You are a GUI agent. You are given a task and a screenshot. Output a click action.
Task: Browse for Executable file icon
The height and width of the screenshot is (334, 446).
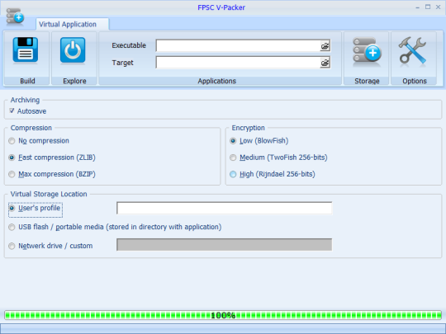point(325,45)
